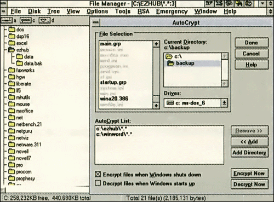Click the data.bak folder icon
Image resolution: width=274 pixels, height=202 pixels.
click(19, 64)
